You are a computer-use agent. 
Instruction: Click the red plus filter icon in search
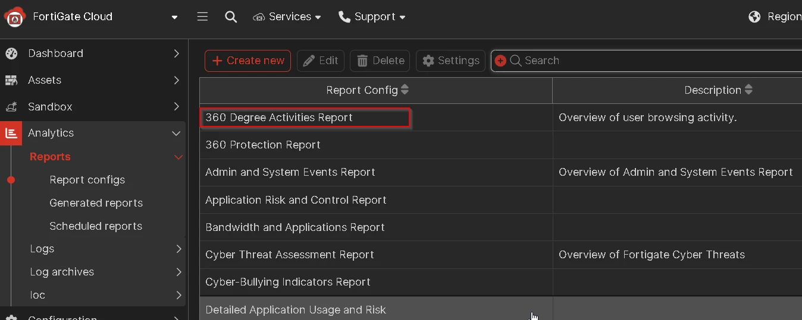(500, 61)
